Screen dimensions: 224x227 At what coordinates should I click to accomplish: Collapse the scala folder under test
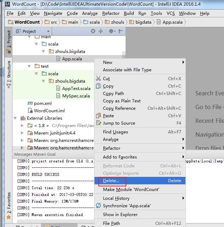tap(36, 73)
